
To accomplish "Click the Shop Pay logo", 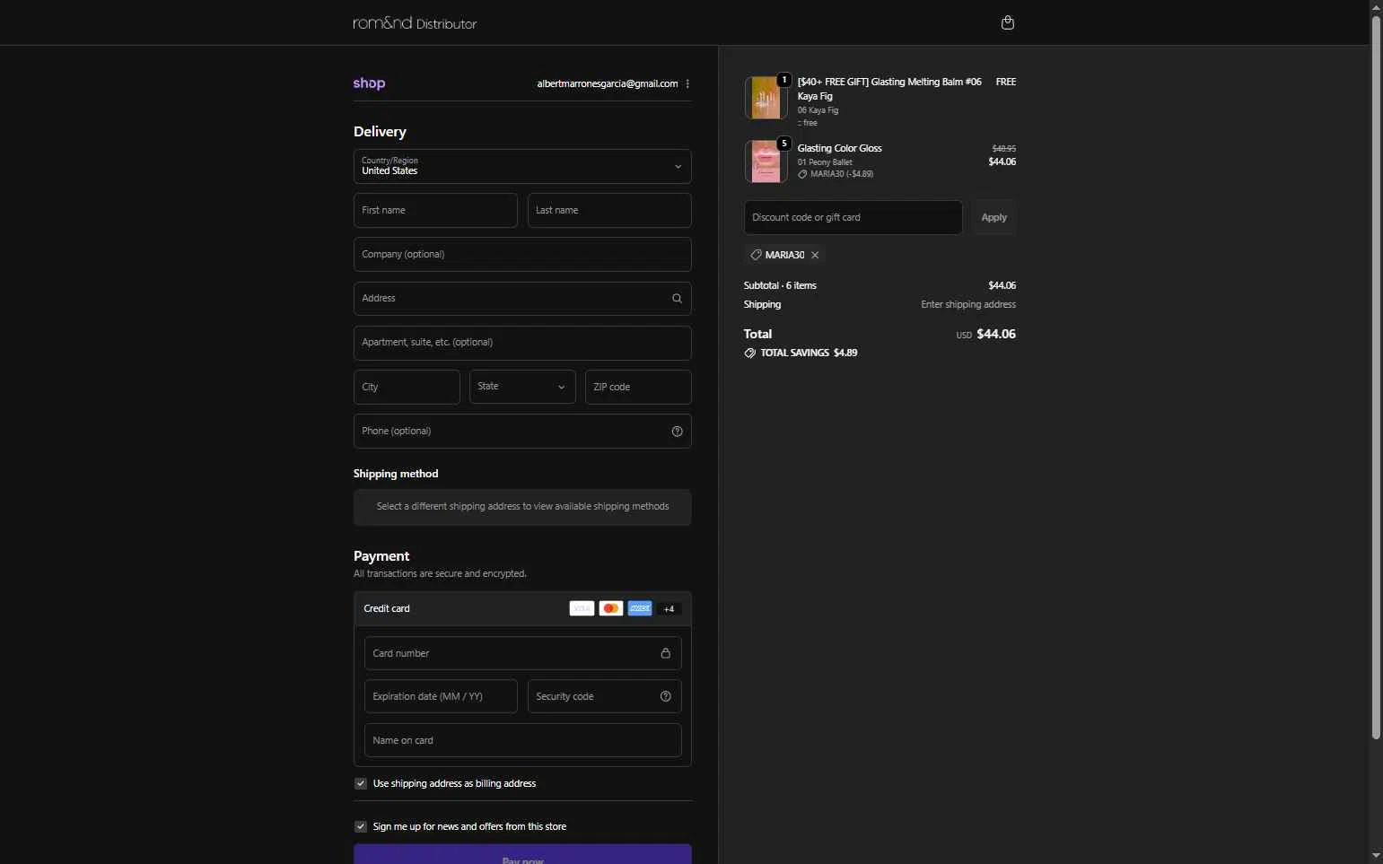I will 369,83.
